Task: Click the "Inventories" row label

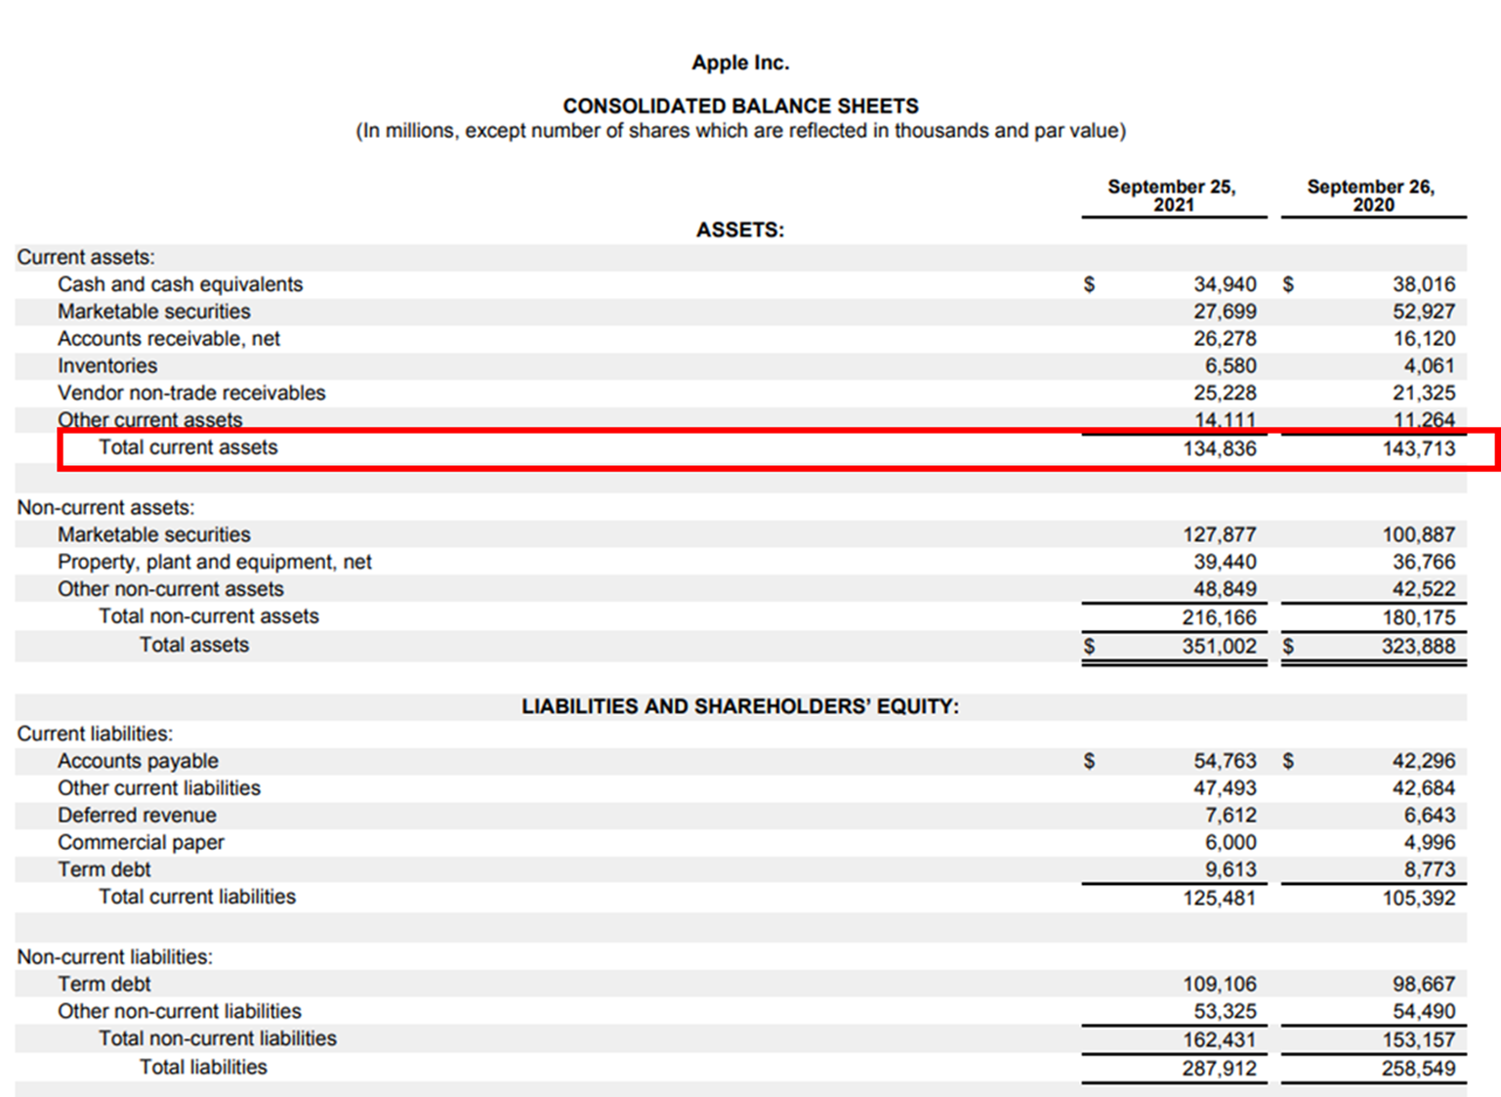Action: pyautogui.click(x=107, y=366)
